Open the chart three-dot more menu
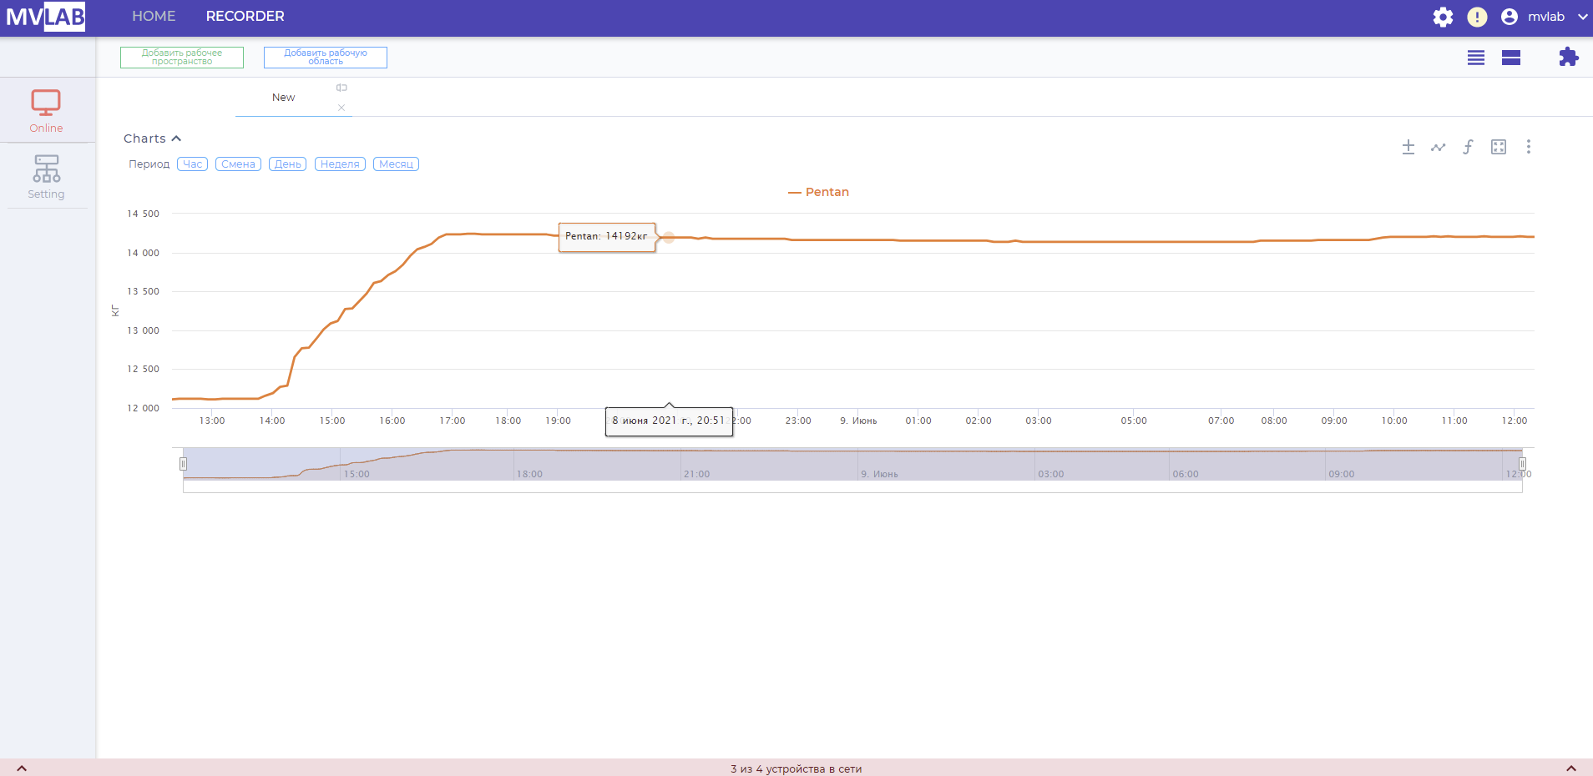Screen dimensions: 1593x776 (x=1528, y=147)
